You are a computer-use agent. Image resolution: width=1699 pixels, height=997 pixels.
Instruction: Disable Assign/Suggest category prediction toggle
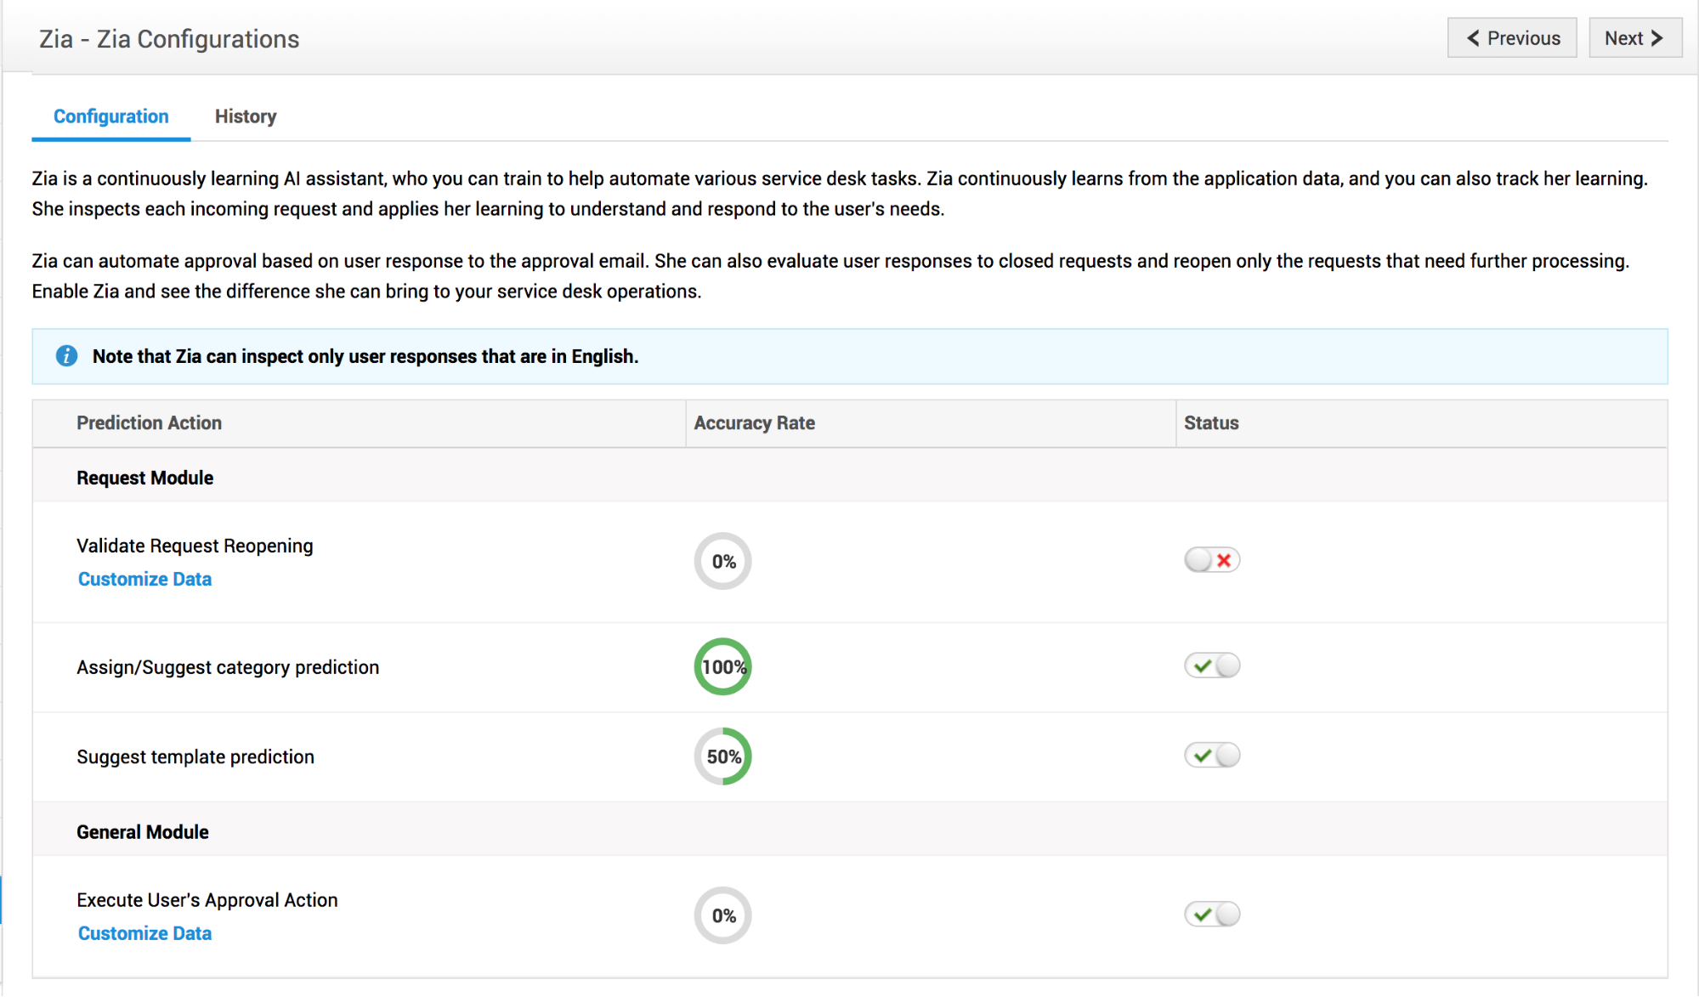click(1212, 666)
